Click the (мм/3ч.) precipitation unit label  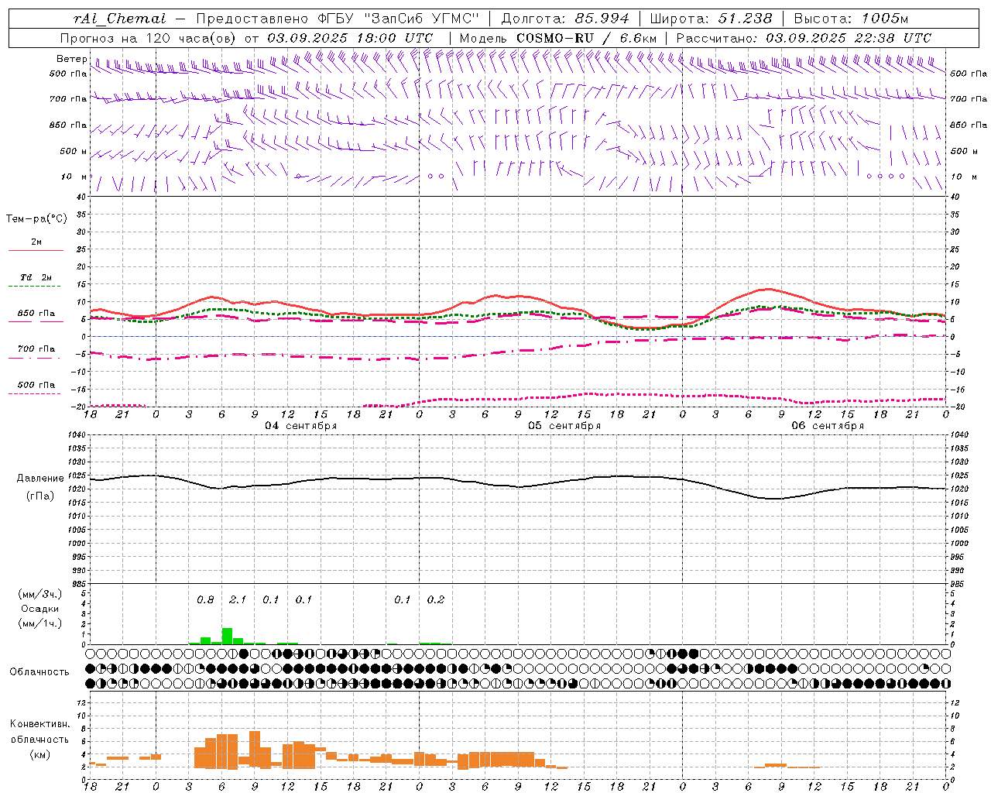point(39,595)
